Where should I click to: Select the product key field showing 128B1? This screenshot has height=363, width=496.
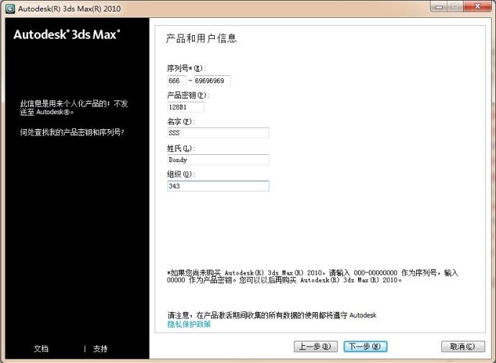(x=185, y=107)
